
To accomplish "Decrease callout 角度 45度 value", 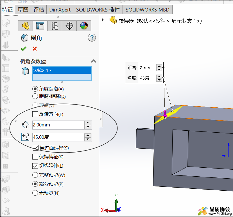I will pyautogui.click(x=159, y=80).
